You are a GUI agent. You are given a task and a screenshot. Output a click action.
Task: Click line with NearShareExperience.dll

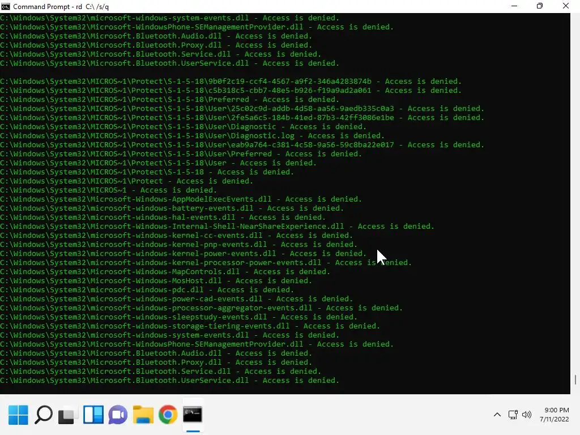[x=217, y=227]
